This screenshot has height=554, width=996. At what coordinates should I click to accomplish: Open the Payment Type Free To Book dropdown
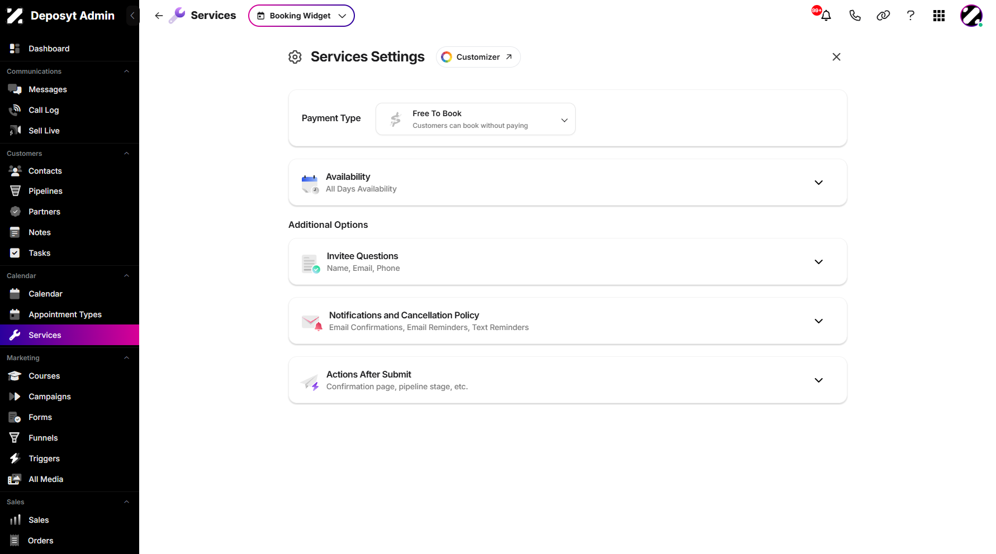(476, 119)
